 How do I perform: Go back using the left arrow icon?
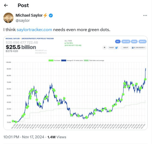(6, 5)
